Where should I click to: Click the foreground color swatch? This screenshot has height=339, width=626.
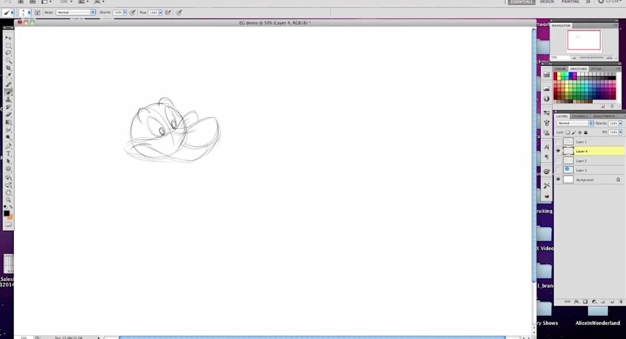7,213
